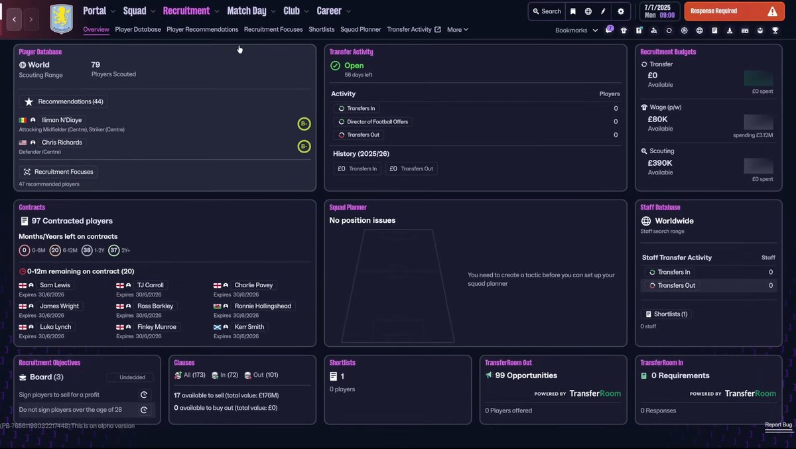
Task: Click refresh icon beside age of 28 objective
Action: pyautogui.click(x=144, y=410)
